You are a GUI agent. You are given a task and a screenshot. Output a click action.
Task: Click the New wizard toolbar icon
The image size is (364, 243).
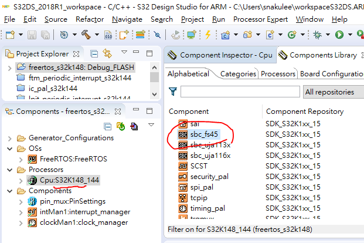(x=10, y=35)
